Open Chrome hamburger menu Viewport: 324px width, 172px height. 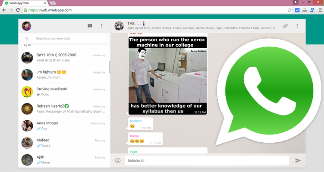tap(320, 10)
